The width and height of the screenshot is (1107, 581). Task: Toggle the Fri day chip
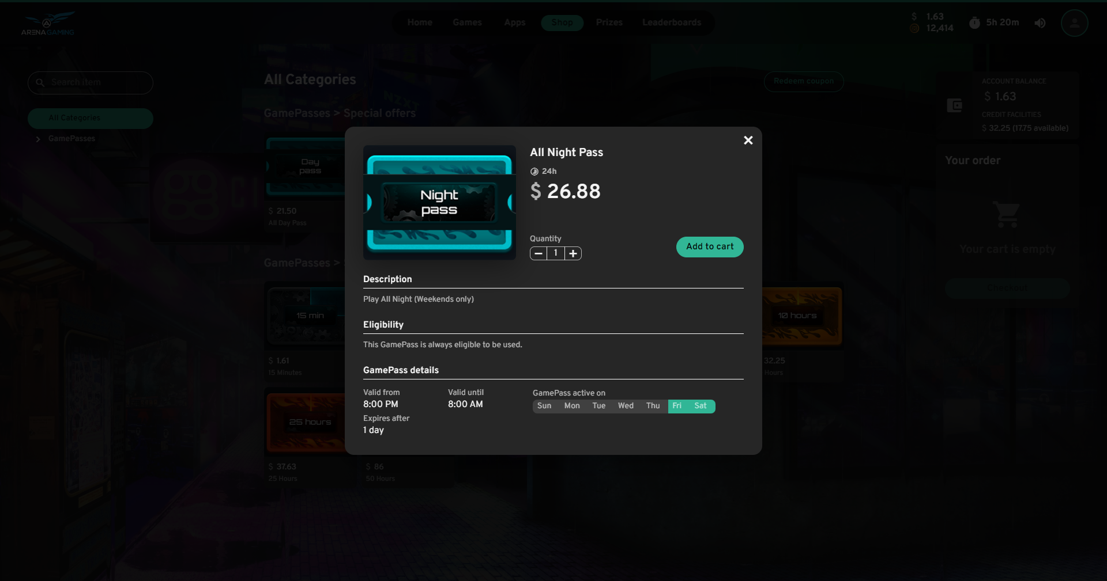(677, 406)
